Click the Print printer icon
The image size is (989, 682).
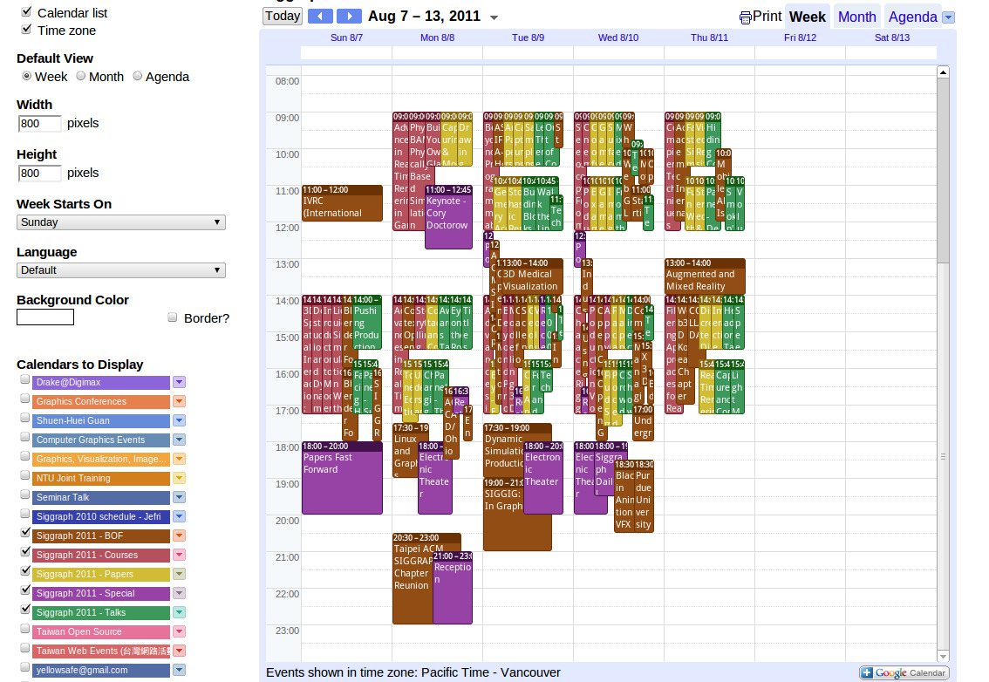(x=745, y=17)
